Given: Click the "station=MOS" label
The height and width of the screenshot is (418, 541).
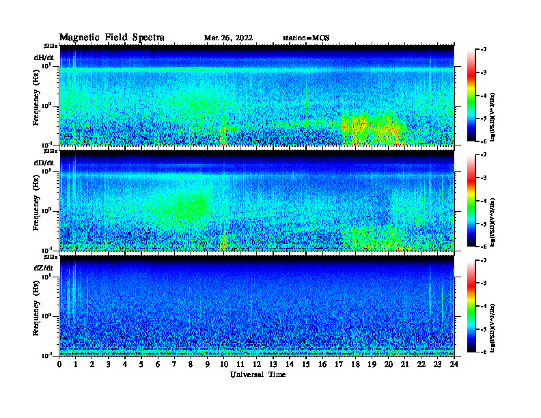Looking at the screenshot, I should [x=306, y=38].
